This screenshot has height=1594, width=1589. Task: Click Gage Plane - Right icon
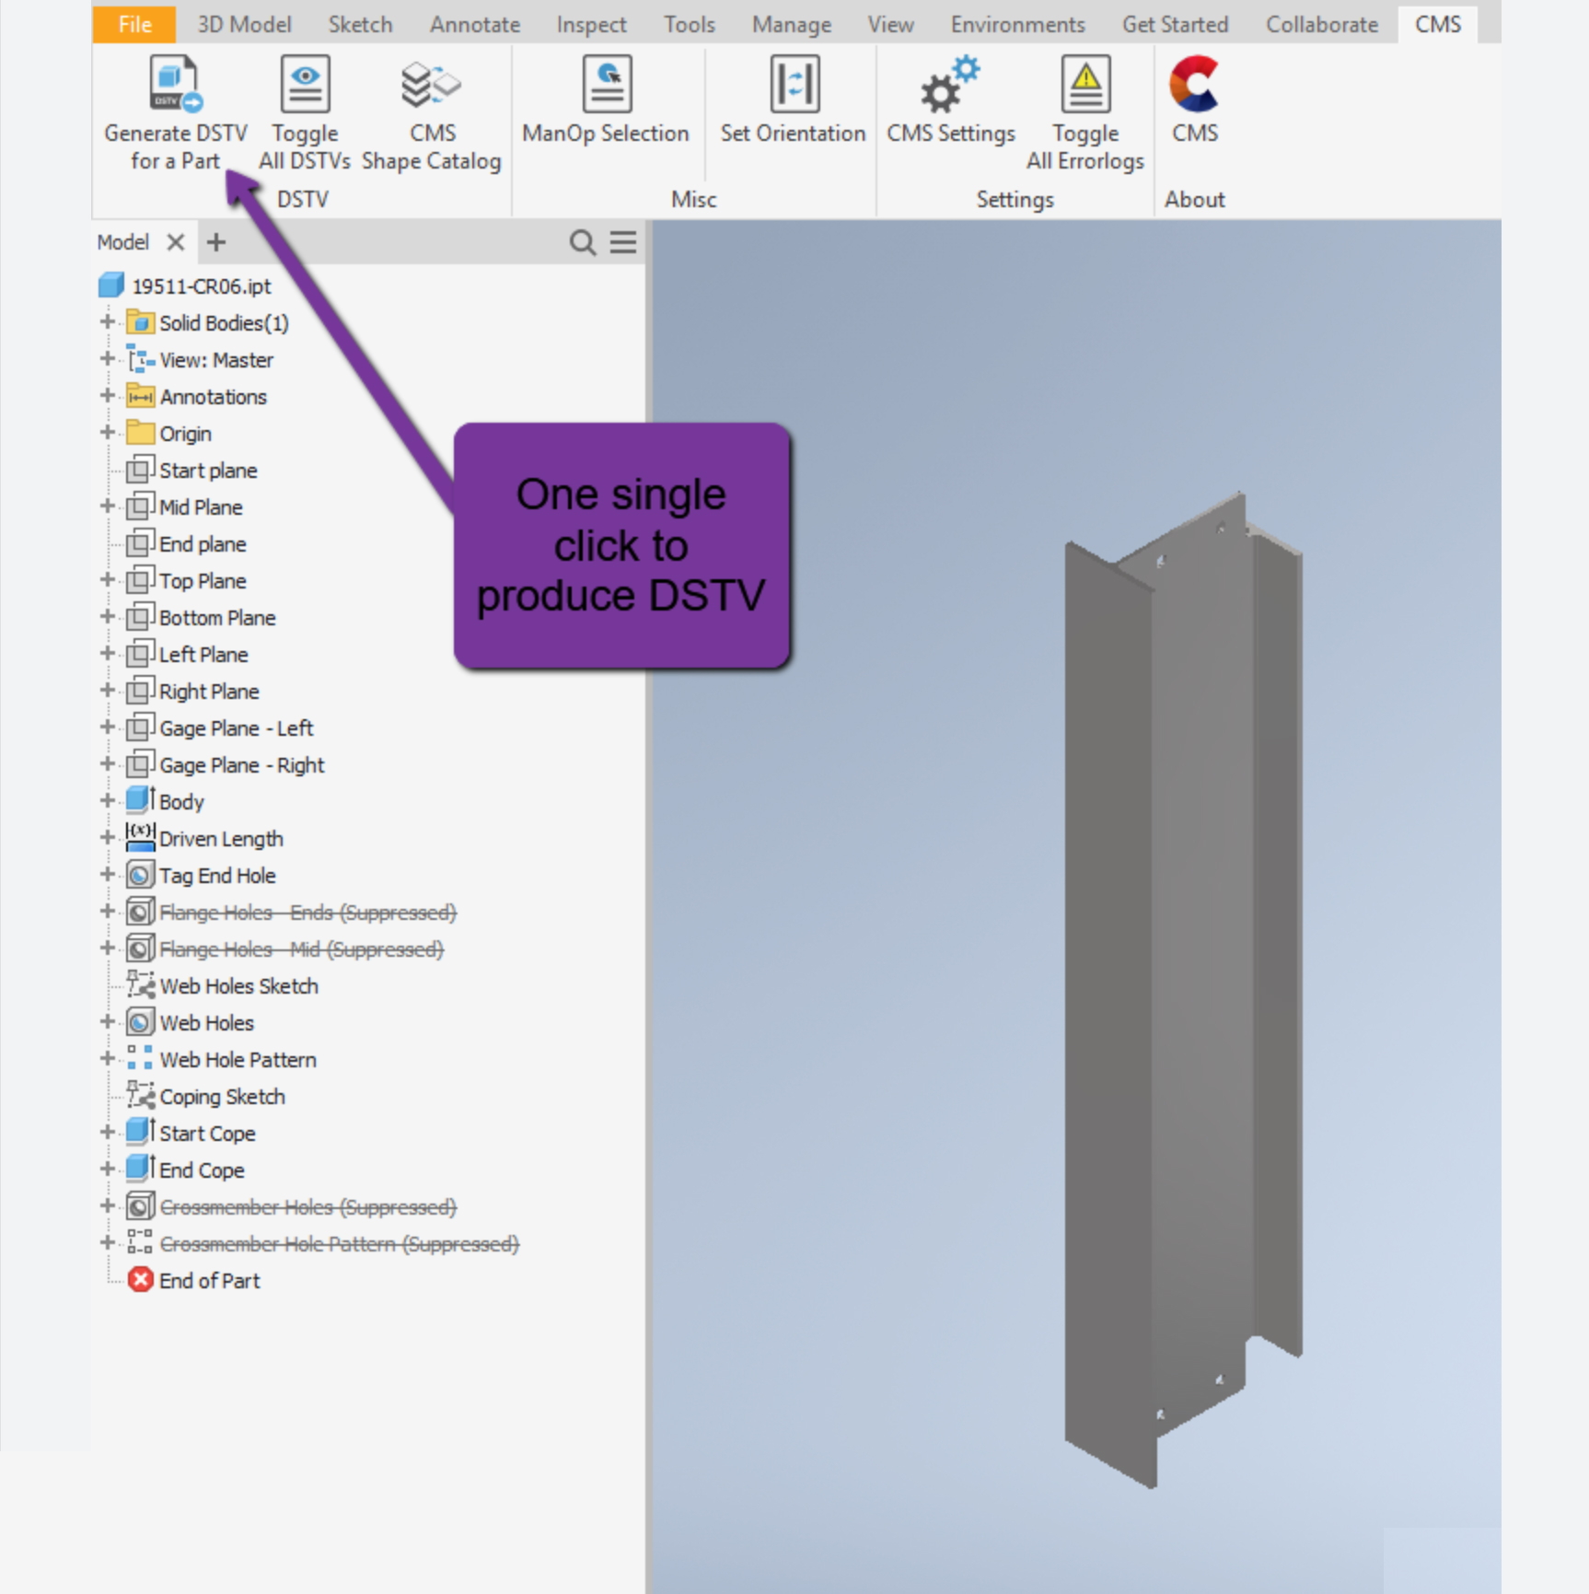[x=140, y=764]
